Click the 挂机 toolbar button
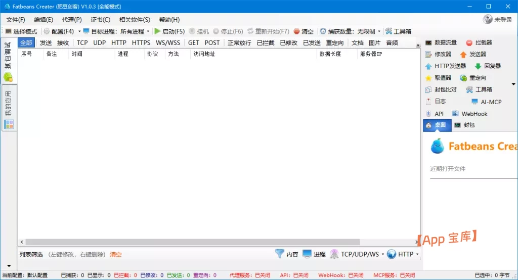Screen dimensions: 518x280 tap(199, 31)
